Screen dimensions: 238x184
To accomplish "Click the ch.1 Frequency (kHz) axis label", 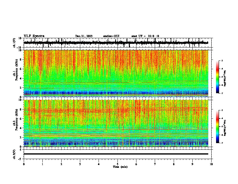I will tap(16, 69).
